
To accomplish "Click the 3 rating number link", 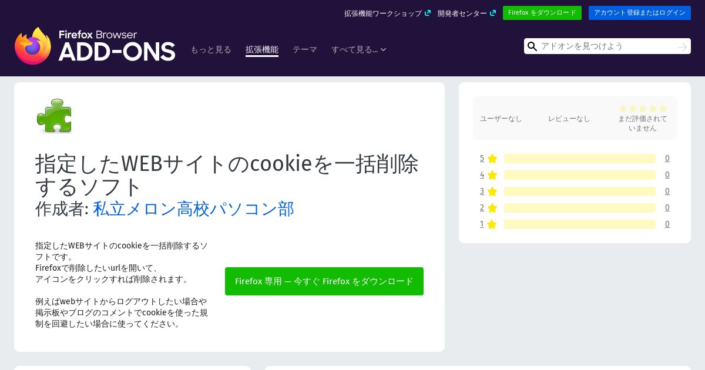I will [x=482, y=191].
